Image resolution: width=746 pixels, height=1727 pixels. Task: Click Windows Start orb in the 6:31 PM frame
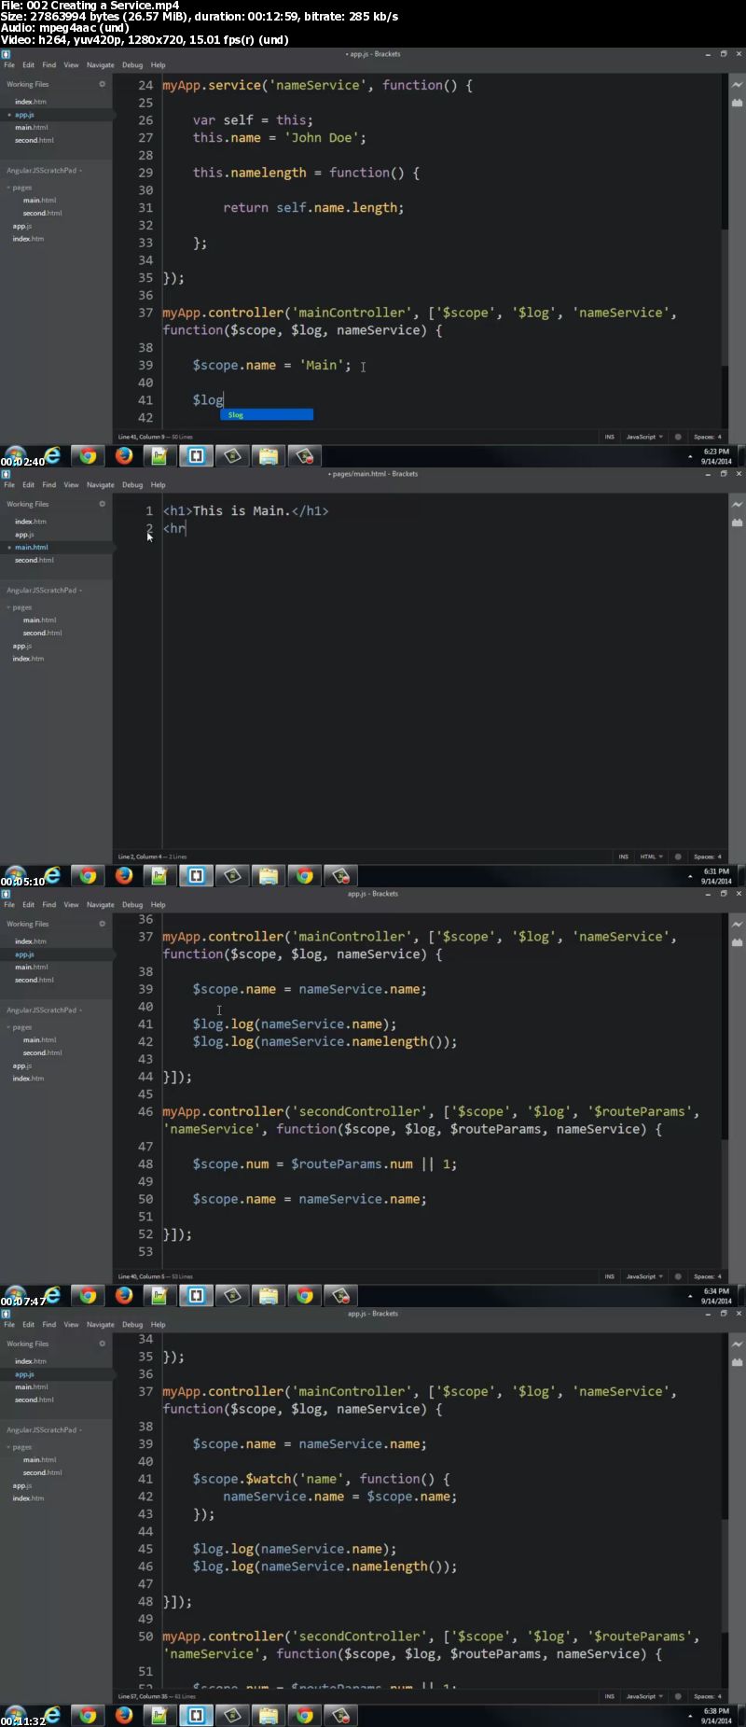16,875
